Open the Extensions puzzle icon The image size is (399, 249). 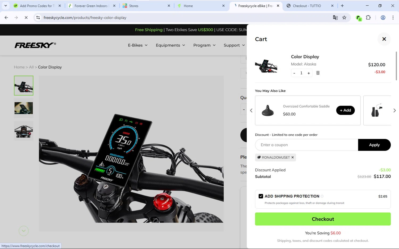pos(368,18)
